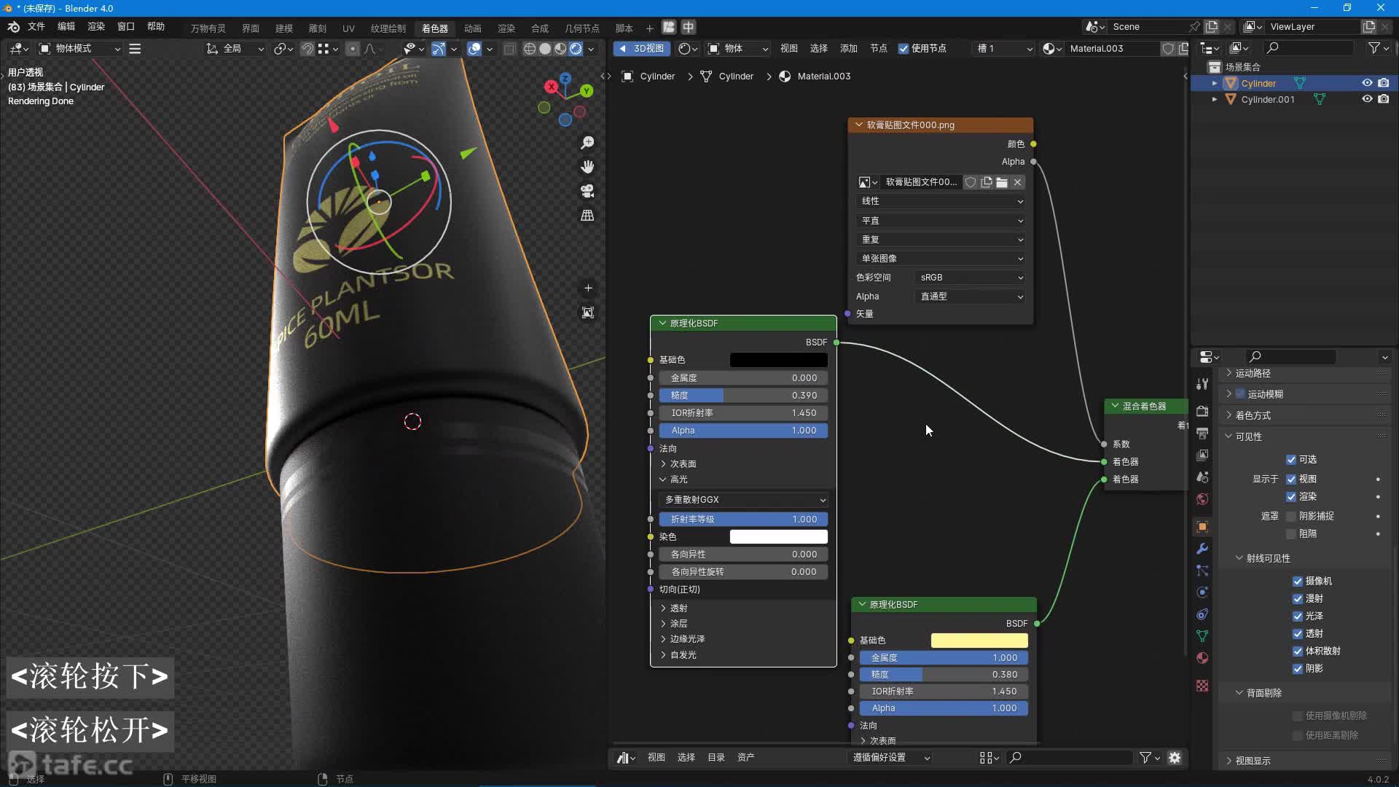Toggle the snap magnet icon
The image size is (1399, 787).
pyautogui.click(x=307, y=49)
